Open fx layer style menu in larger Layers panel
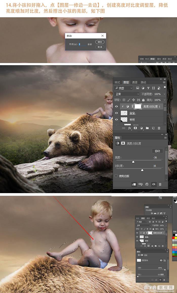The height and width of the screenshot is (293, 177). (129, 128)
